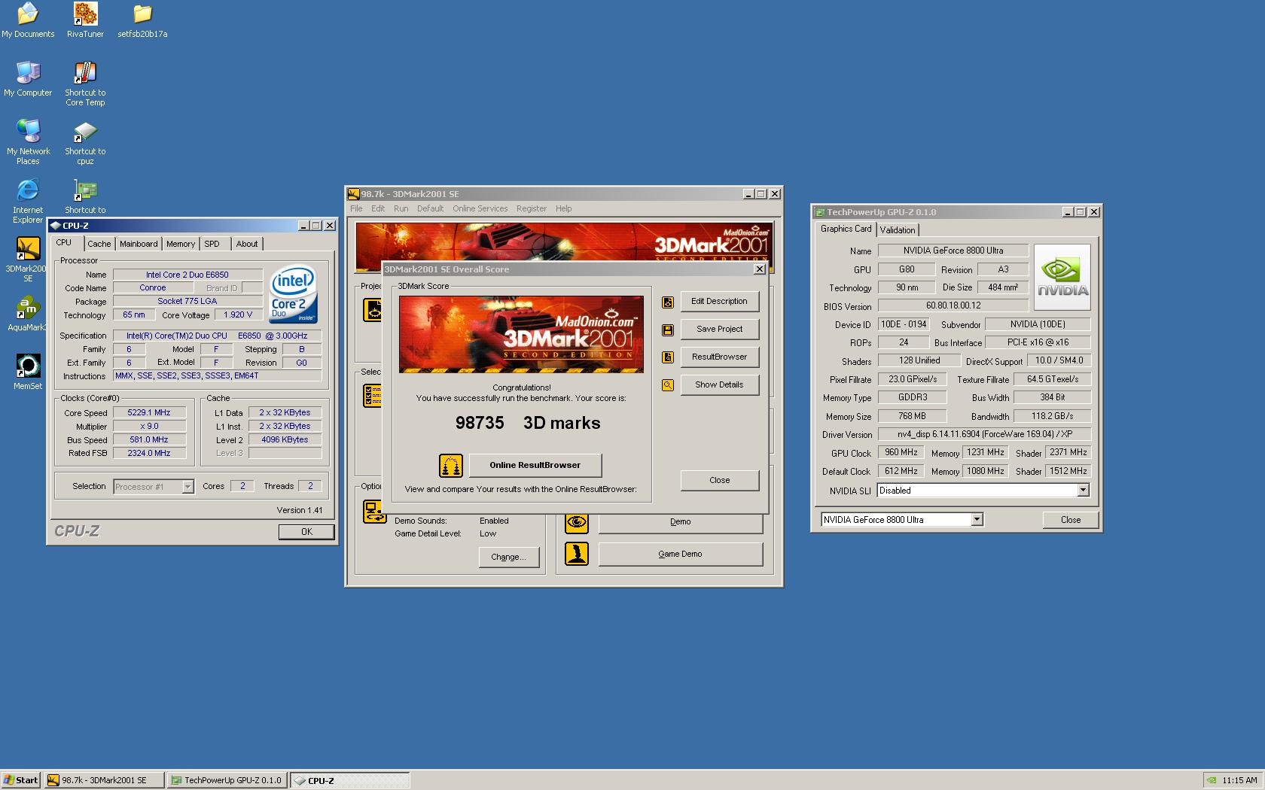Viewport: 1265px width, 790px height.
Task: Open the Start menu
Action: (x=20, y=780)
